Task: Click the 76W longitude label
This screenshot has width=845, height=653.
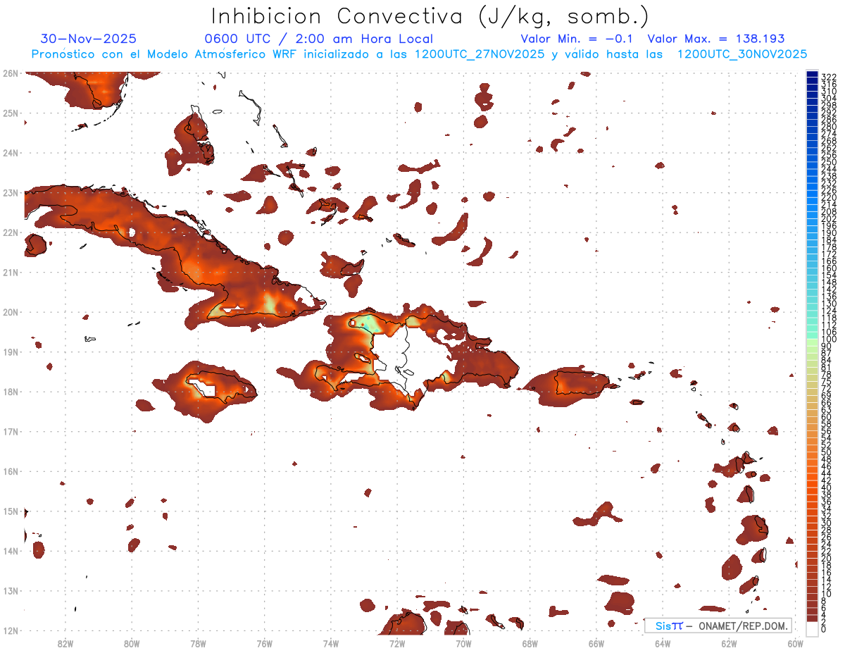Action: 264,642
